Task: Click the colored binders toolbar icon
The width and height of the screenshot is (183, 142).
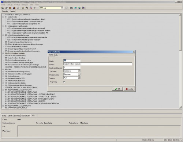Action: click(14, 8)
